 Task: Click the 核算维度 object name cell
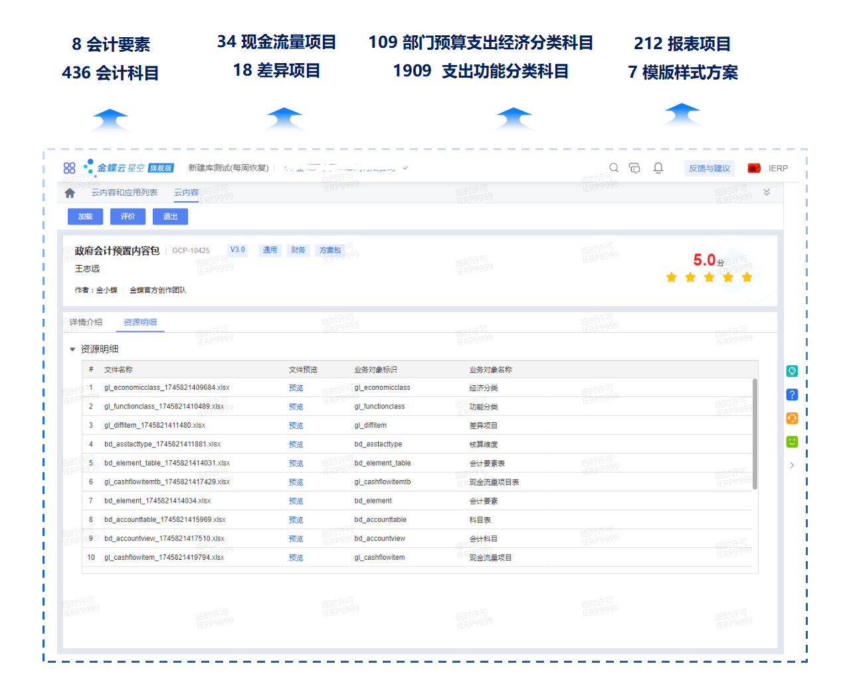[484, 444]
